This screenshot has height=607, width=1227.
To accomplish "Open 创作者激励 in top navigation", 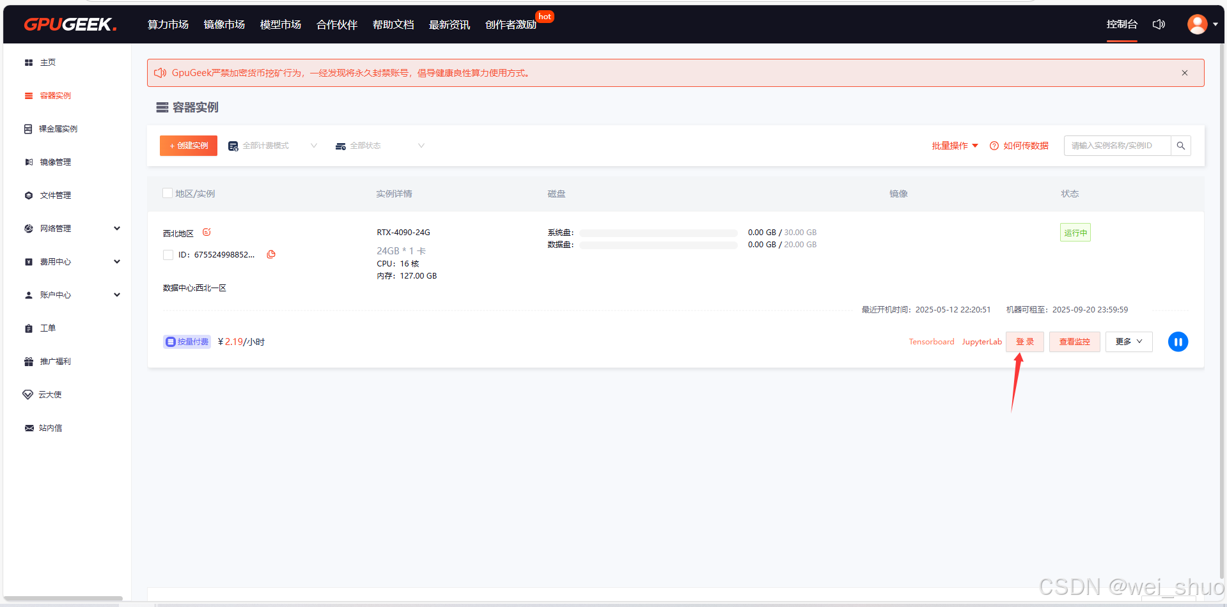I will [511, 24].
